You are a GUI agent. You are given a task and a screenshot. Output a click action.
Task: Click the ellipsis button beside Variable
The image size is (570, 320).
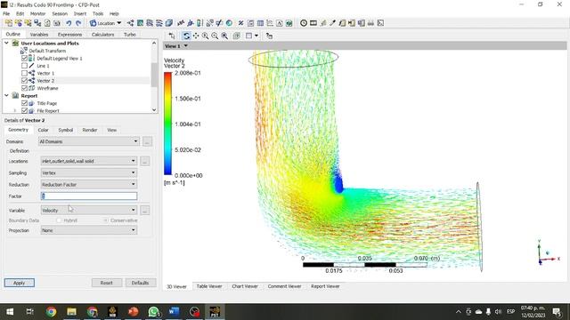tap(144, 210)
